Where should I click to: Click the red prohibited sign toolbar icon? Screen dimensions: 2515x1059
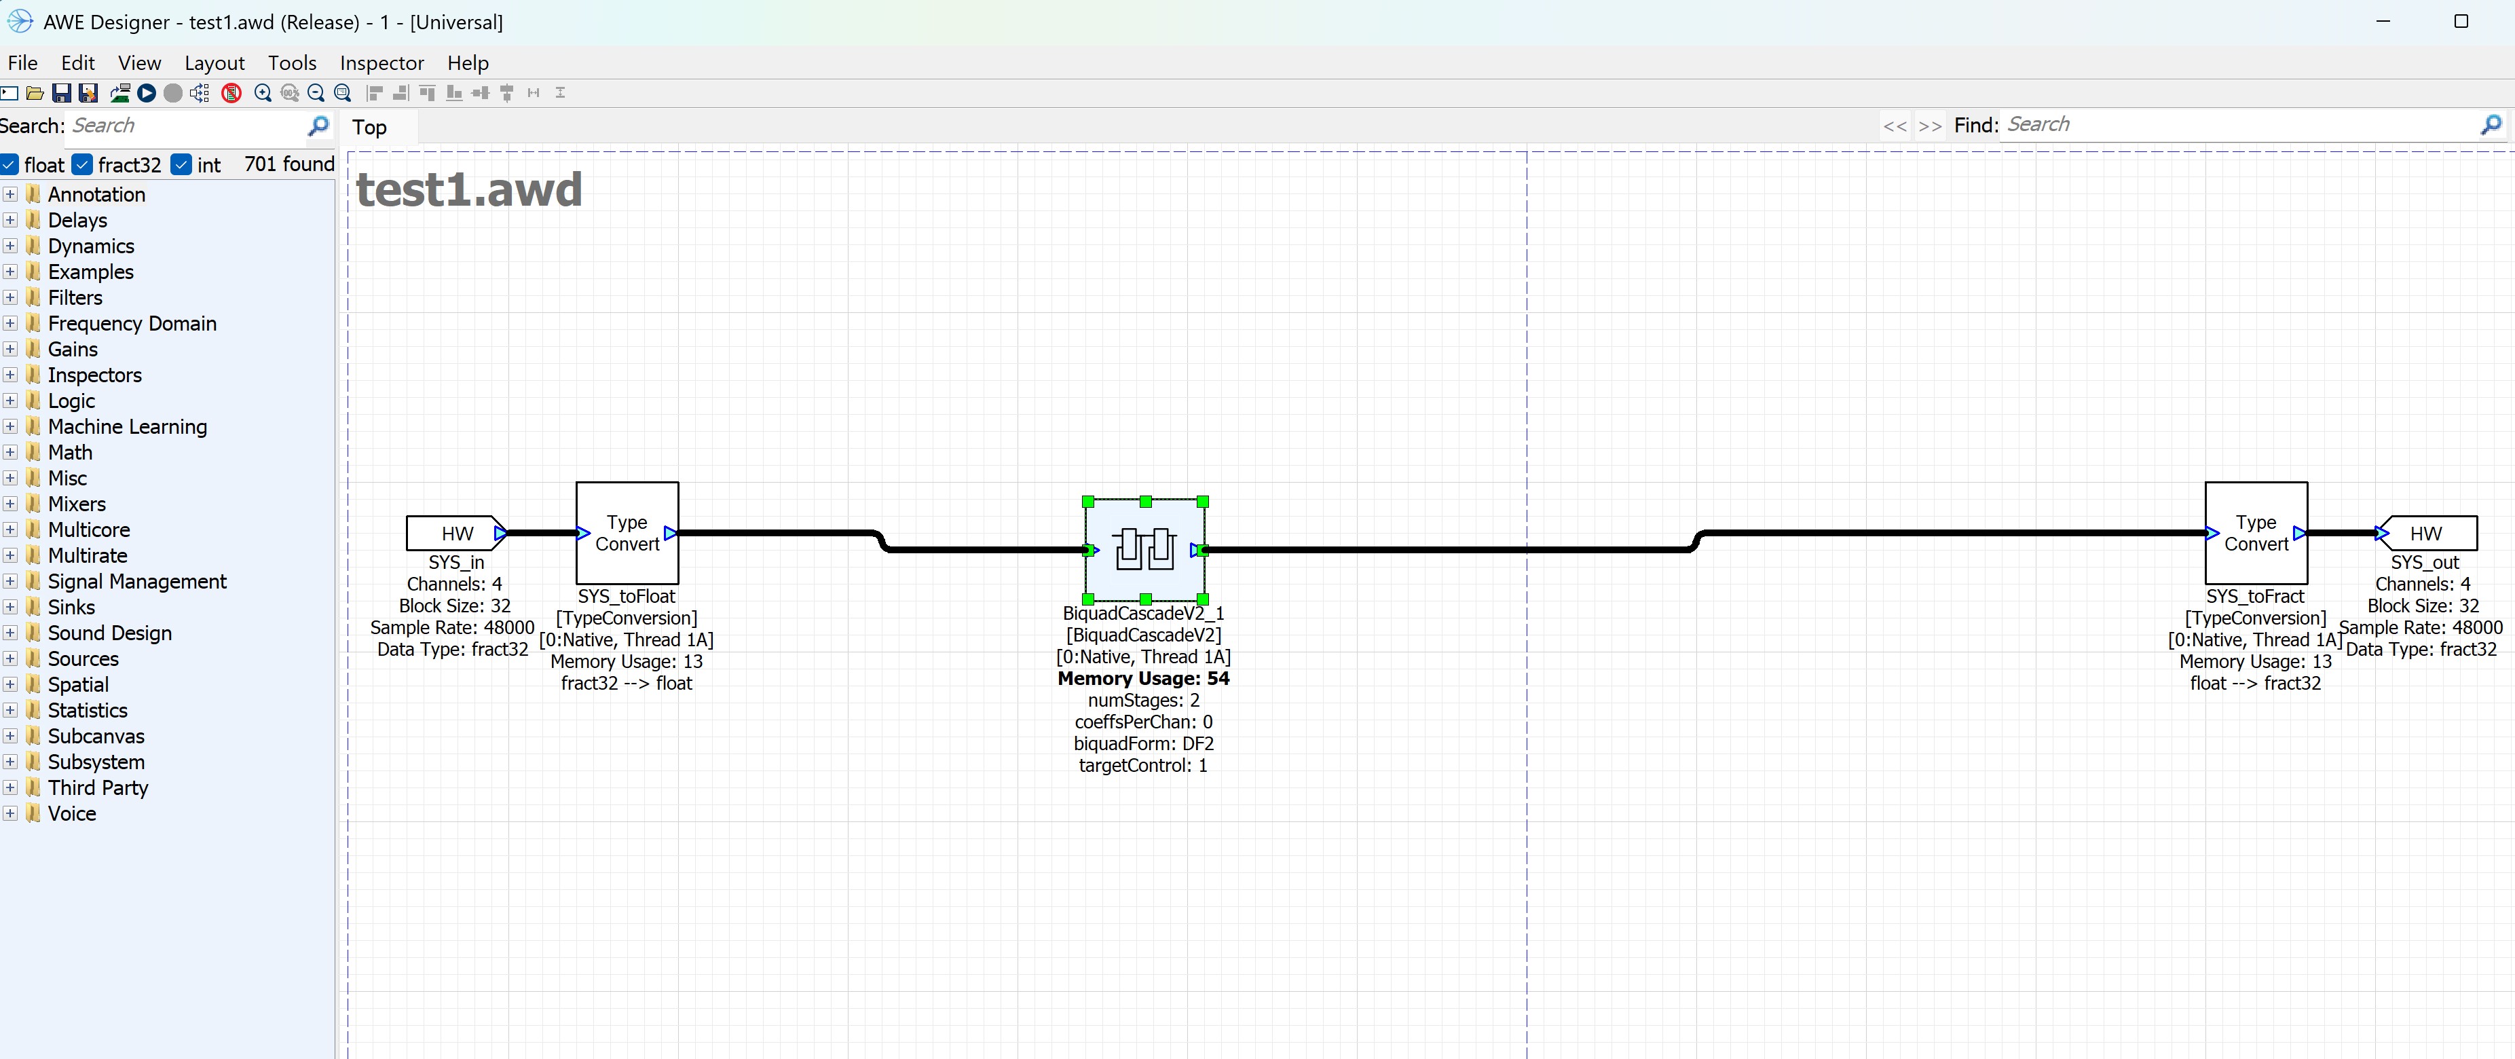click(x=231, y=93)
